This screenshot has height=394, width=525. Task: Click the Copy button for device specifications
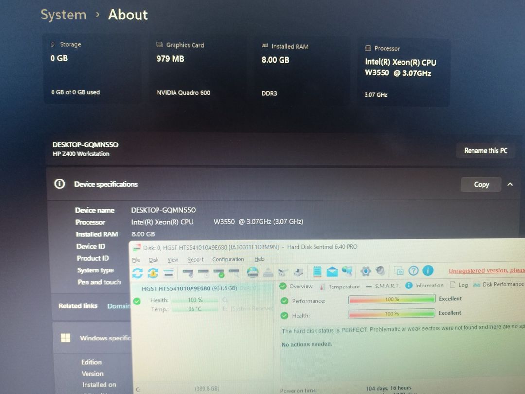click(481, 184)
